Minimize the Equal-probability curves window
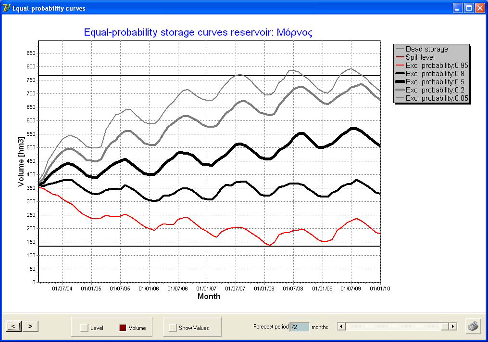The width and height of the screenshot is (488, 342). [x=458, y=8]
